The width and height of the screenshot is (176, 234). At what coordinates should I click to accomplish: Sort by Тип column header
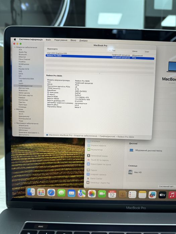coord(114,50)
